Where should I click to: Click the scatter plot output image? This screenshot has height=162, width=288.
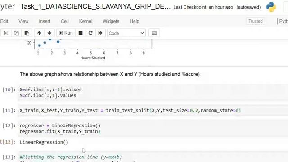coord(90,49)
